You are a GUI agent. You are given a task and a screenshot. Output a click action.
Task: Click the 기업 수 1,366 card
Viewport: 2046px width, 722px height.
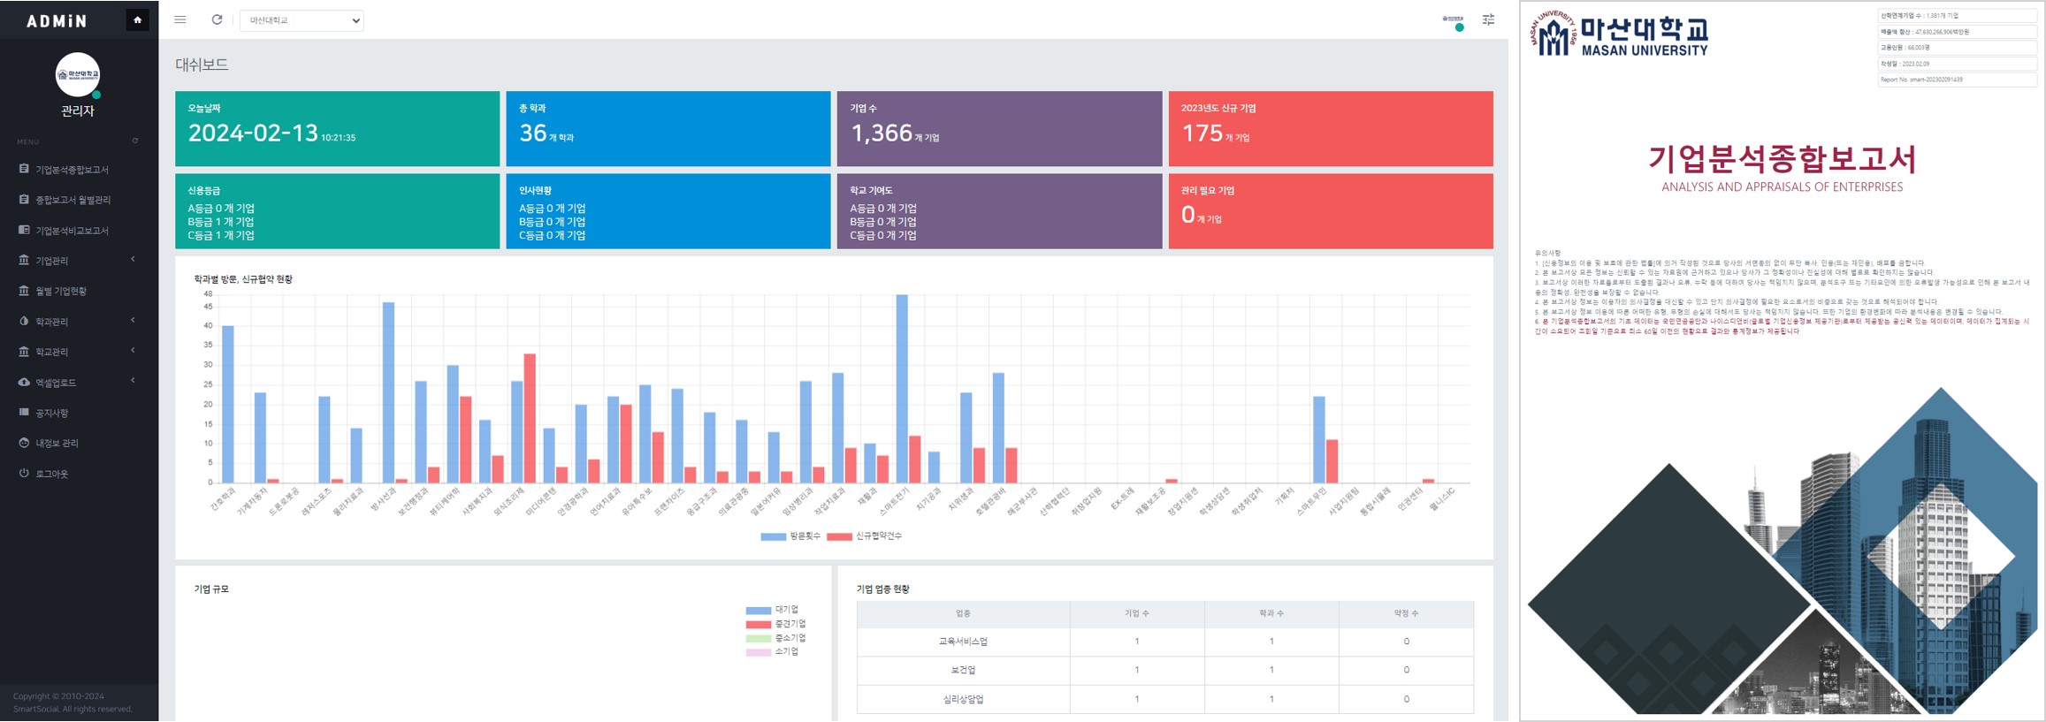point(999,129)
